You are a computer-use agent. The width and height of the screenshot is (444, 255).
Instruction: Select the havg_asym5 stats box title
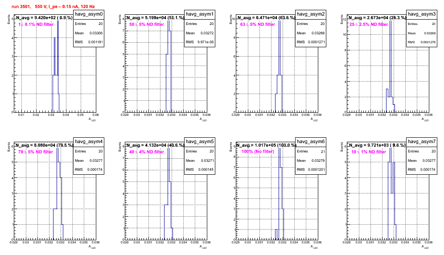point(200,141)
